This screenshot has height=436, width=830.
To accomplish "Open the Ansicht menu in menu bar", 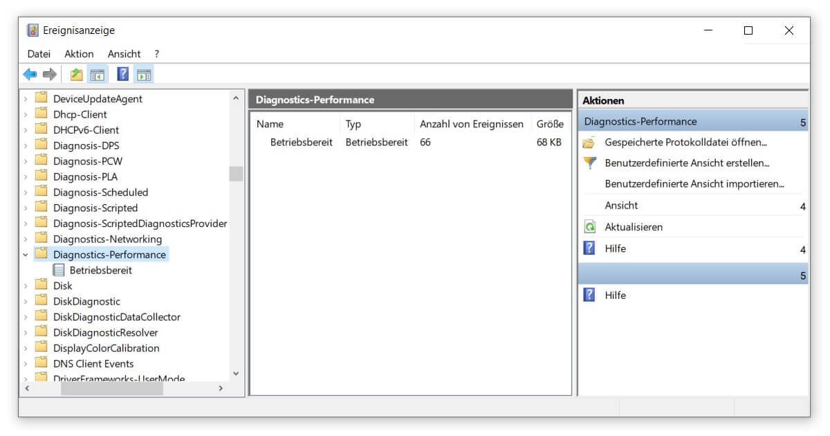I will click(x=124, y=54).
